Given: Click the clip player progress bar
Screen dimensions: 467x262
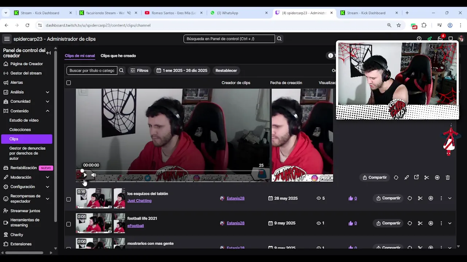Looking at the screenshot, I should [x=173, y=170].
